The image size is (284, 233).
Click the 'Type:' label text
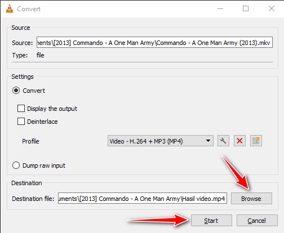(x=20, y=55)
